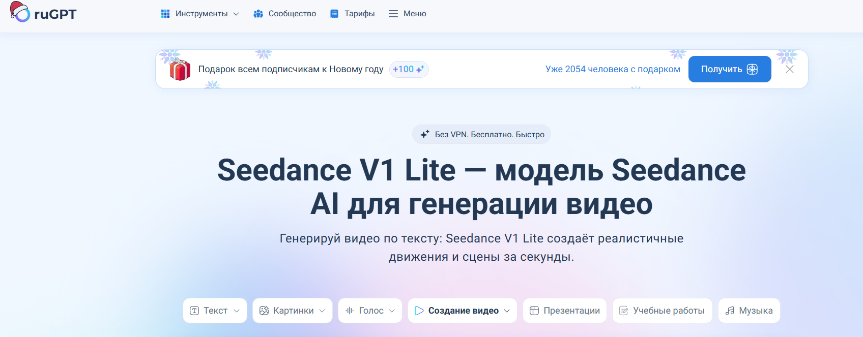The image size is (863, 337).
Task: Click the Инструменты grid icon
Action: coord(165,14)
